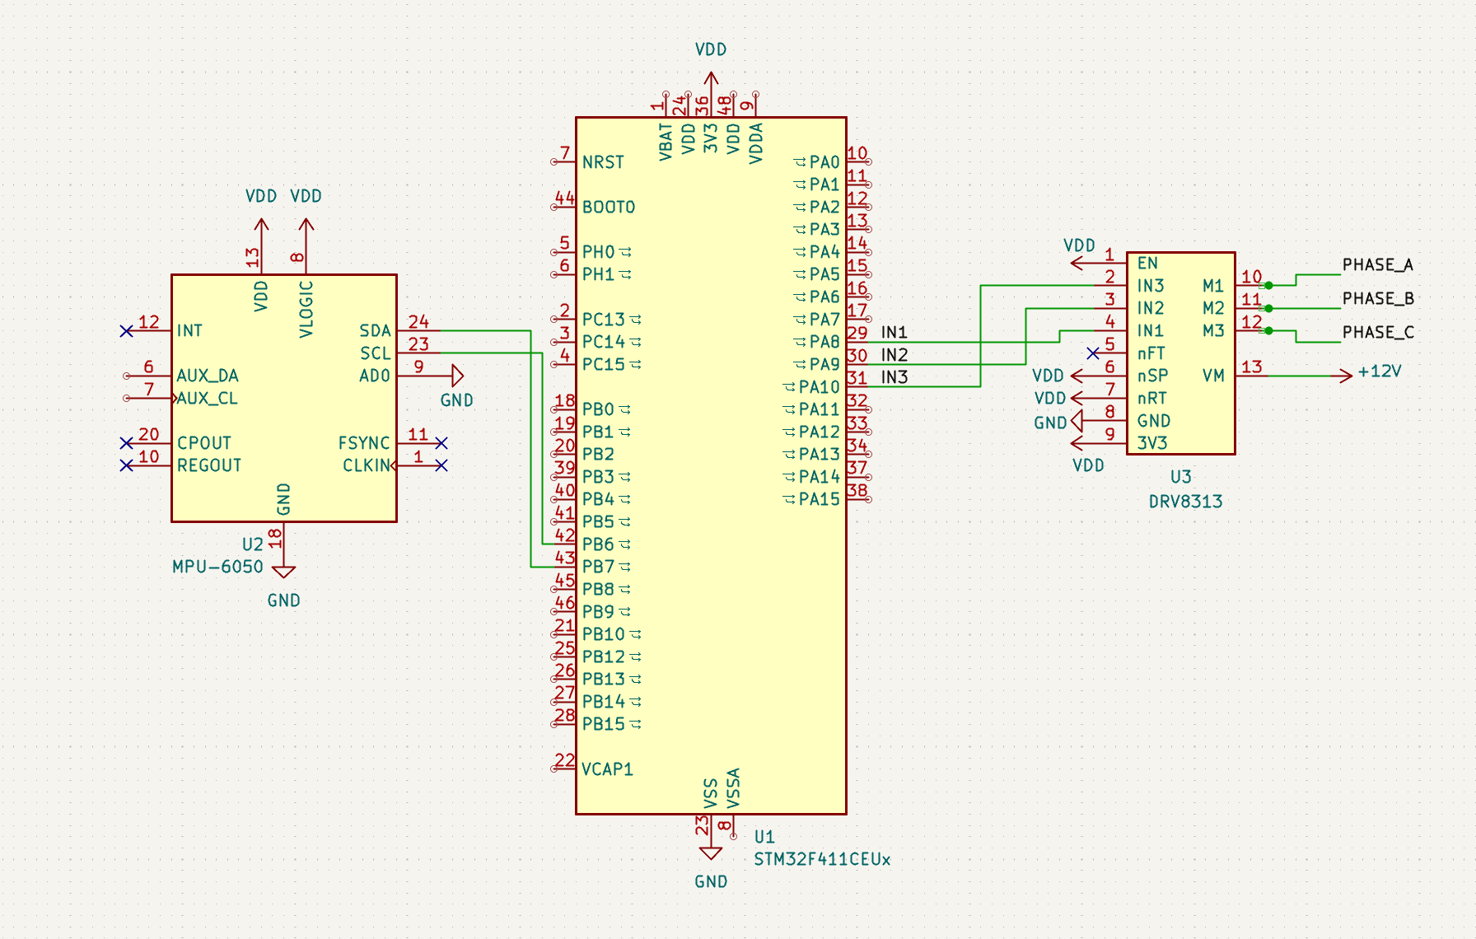Select the BOOT0 pin label

click(x=609, y=207)
